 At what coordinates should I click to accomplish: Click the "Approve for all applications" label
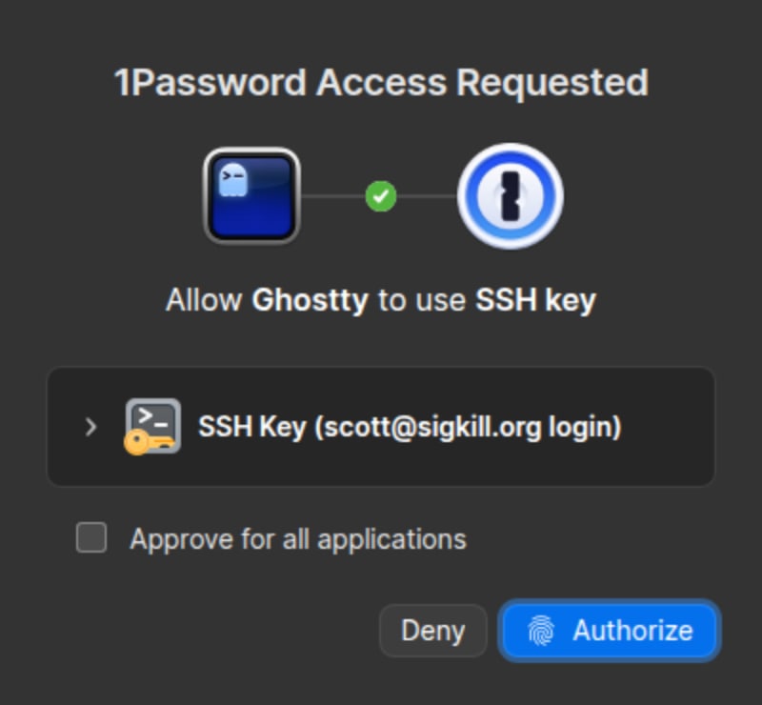tap(298, 539)
